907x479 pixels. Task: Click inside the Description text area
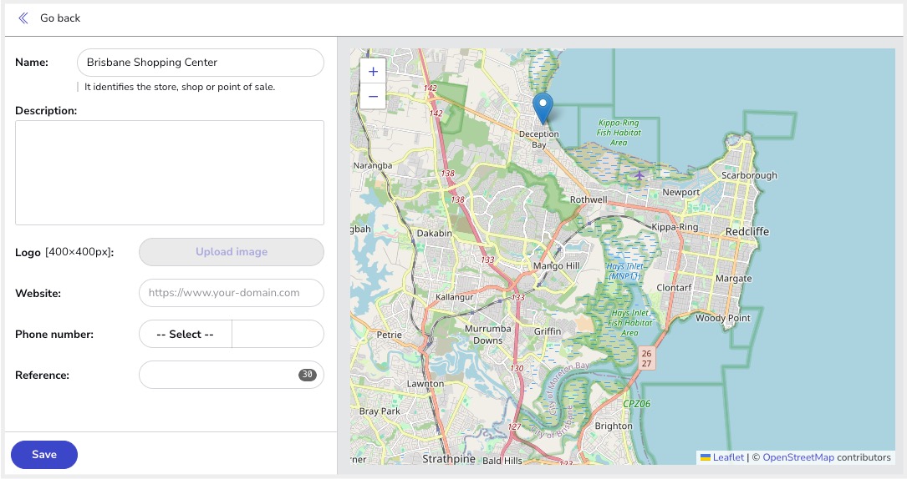click(170, 173)
